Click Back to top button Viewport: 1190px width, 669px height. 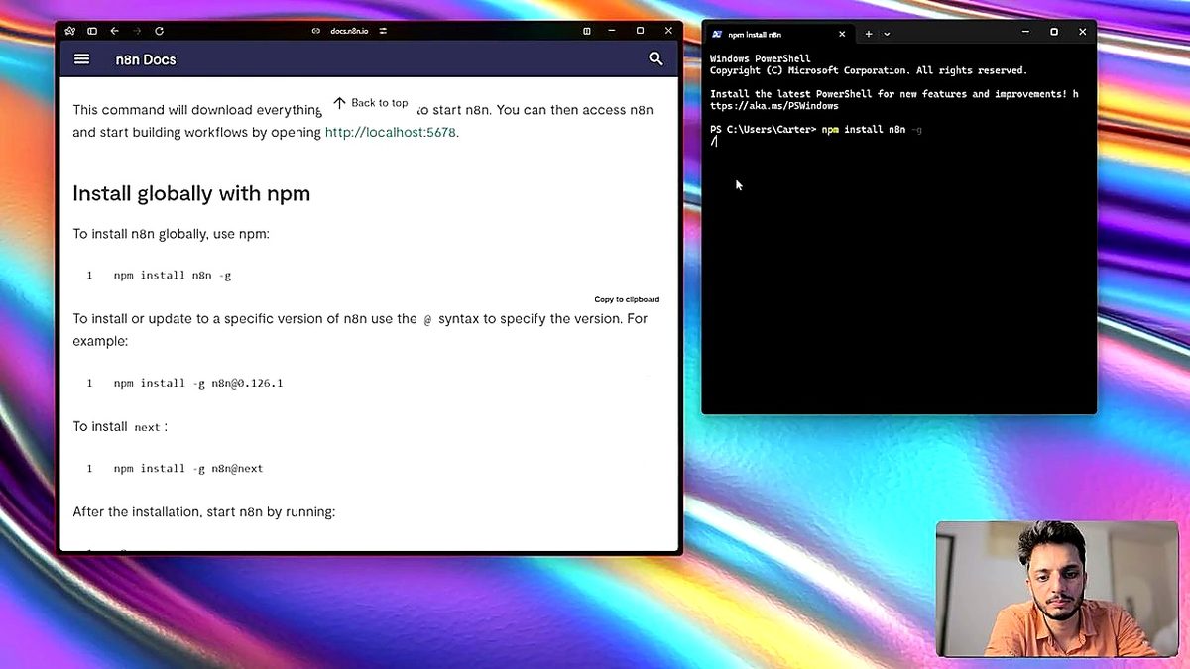pos(370,103)
